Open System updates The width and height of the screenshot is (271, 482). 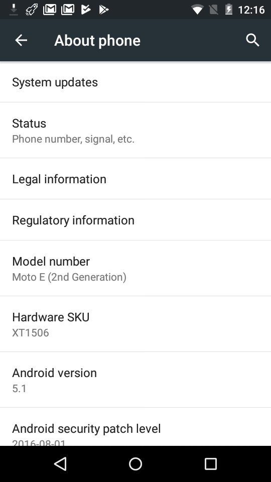[135, 82]
